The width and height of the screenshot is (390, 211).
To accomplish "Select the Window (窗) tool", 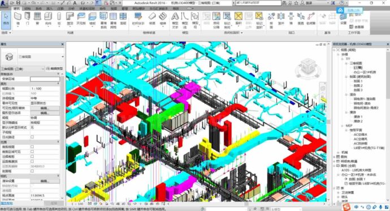I will (37, 19).
